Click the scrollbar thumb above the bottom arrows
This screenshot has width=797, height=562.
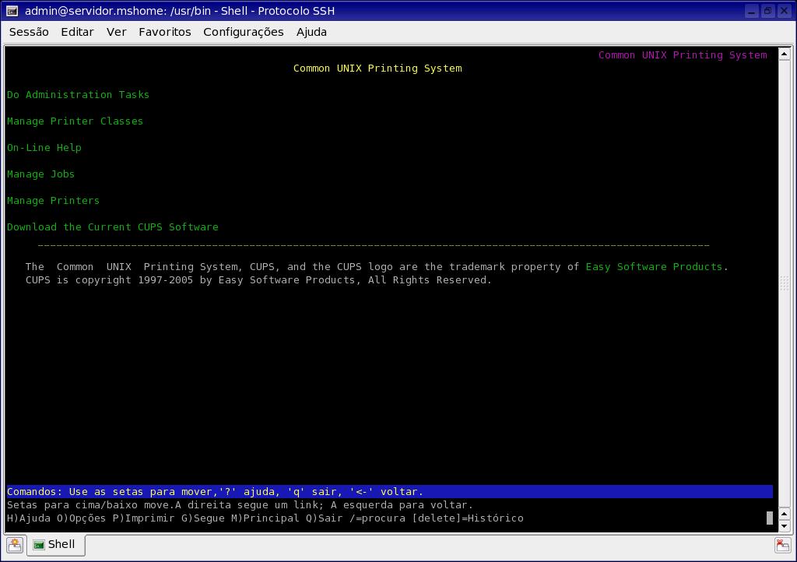coord(785,283)
